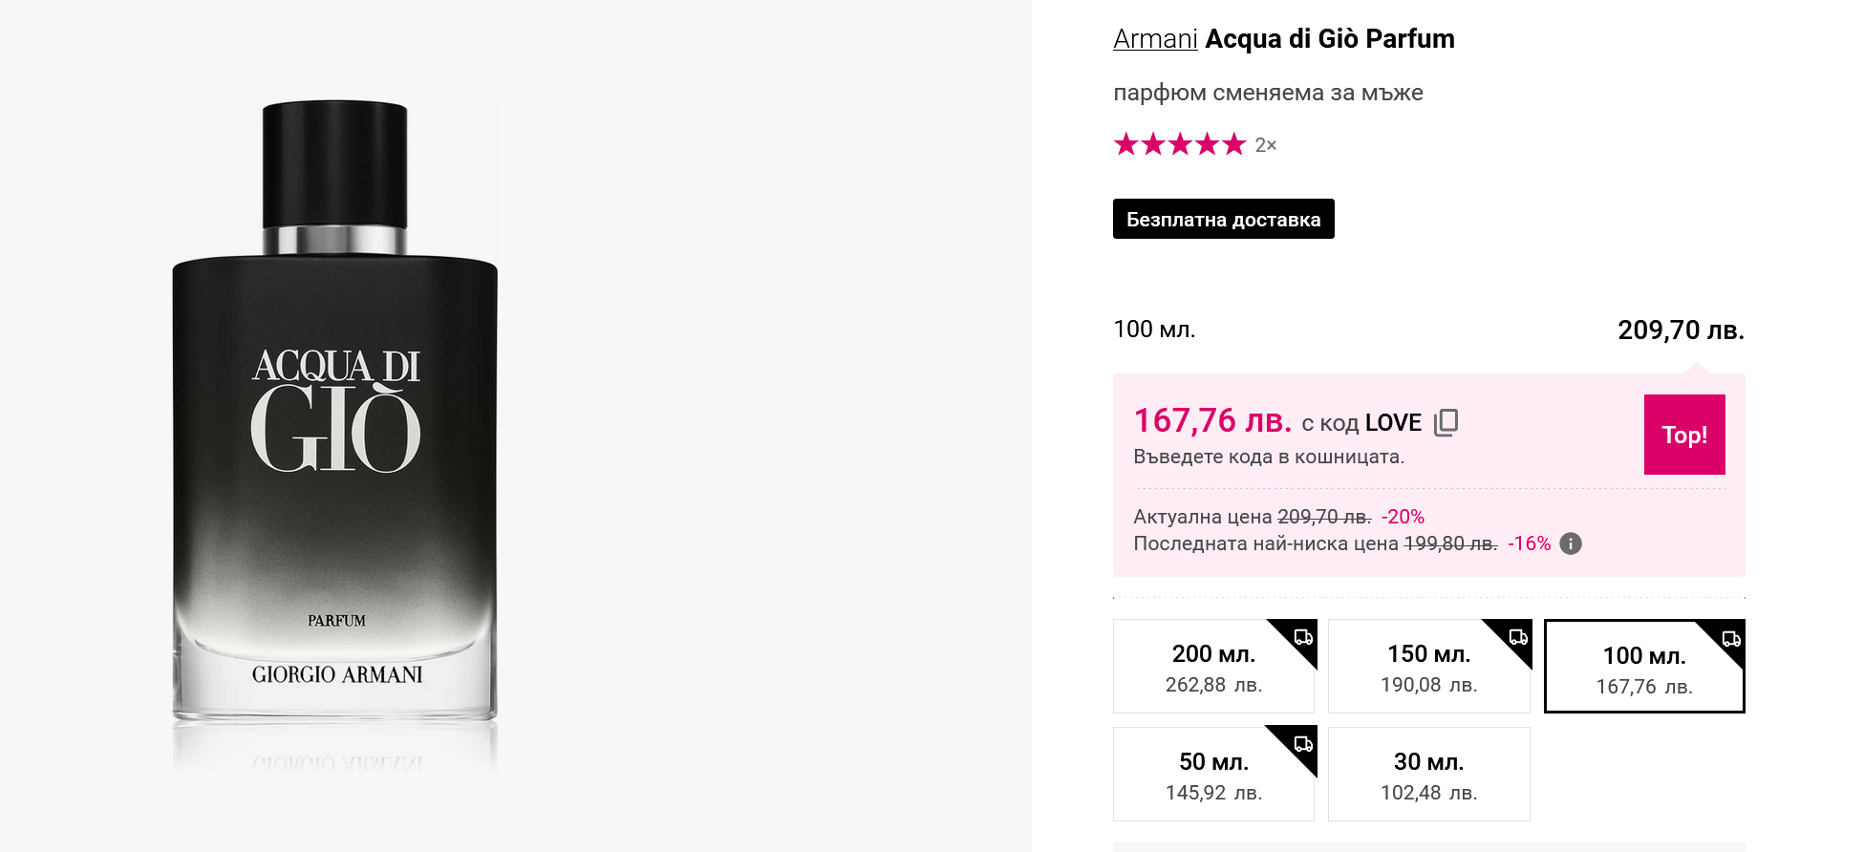
Task: Click the info icon beside -16%
Action: [x=1571, y=543]
